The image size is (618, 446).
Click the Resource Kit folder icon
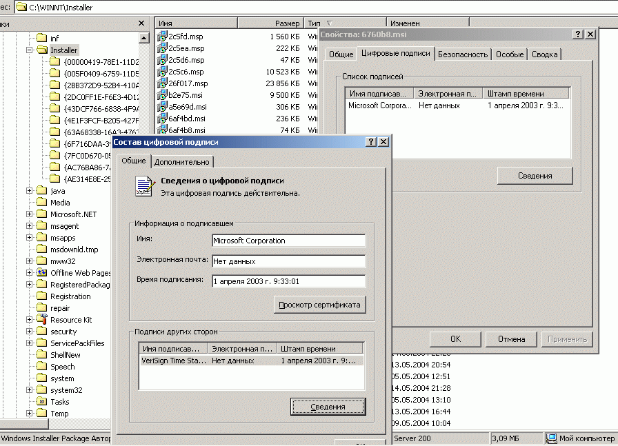[42, 319]
